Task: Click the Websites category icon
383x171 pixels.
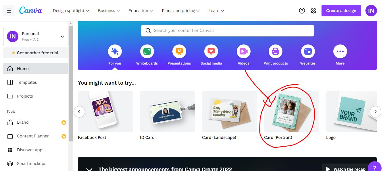Action: (308, 51)
